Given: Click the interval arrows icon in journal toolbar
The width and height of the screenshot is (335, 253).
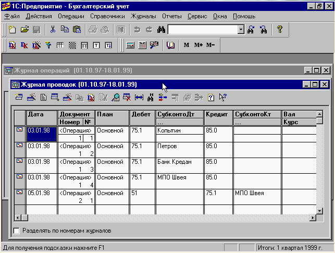Looking at the screenshot, I should tap(139, 97).
